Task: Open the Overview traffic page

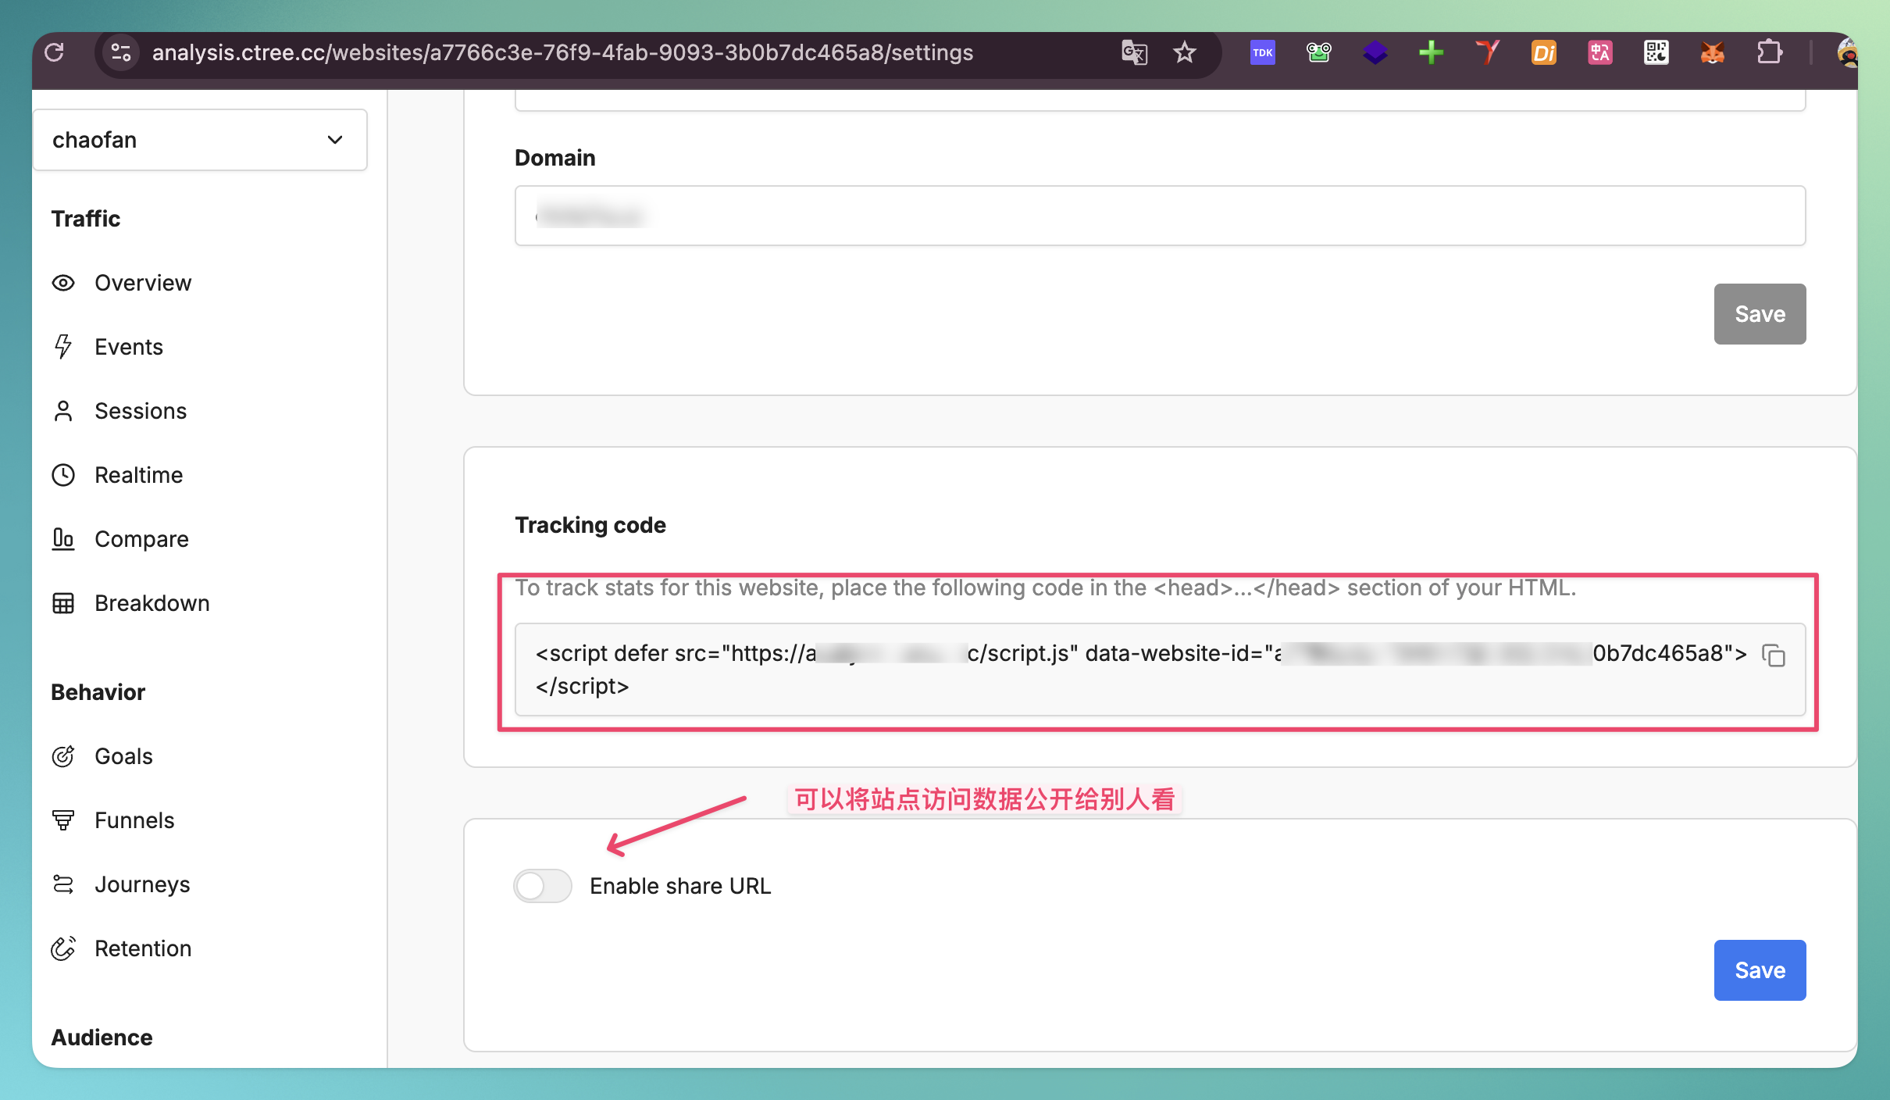Action: point(142,283)
